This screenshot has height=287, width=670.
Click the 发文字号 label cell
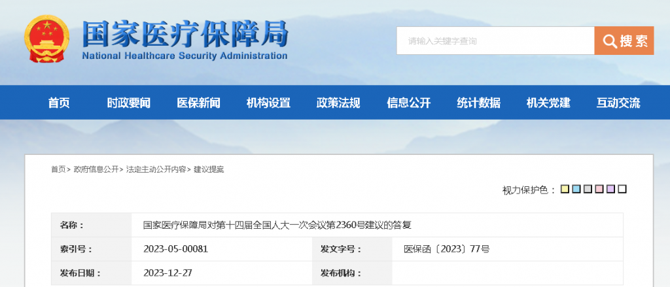point(352,249)
